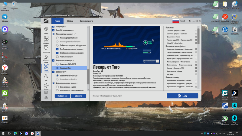The height and width of the screenshot is (136, 242).
Task: Toggle the light theme sun icon
Action: pos(190,21)
